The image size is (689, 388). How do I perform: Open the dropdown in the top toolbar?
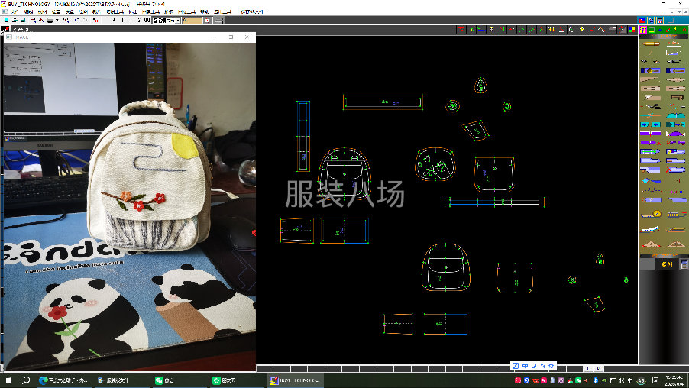pyautogui.click(x=177, y=20)
